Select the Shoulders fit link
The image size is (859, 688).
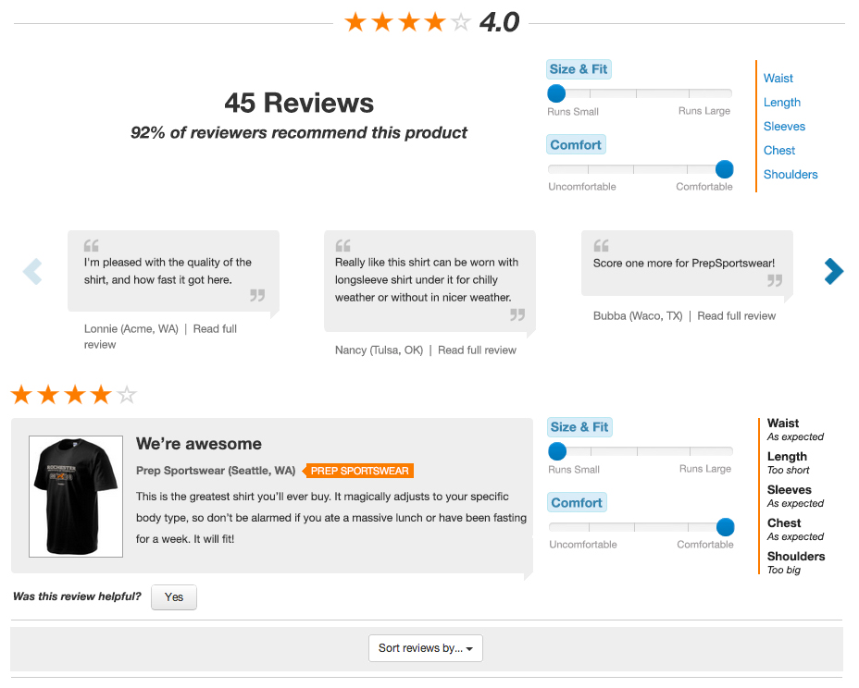[791, 175]
